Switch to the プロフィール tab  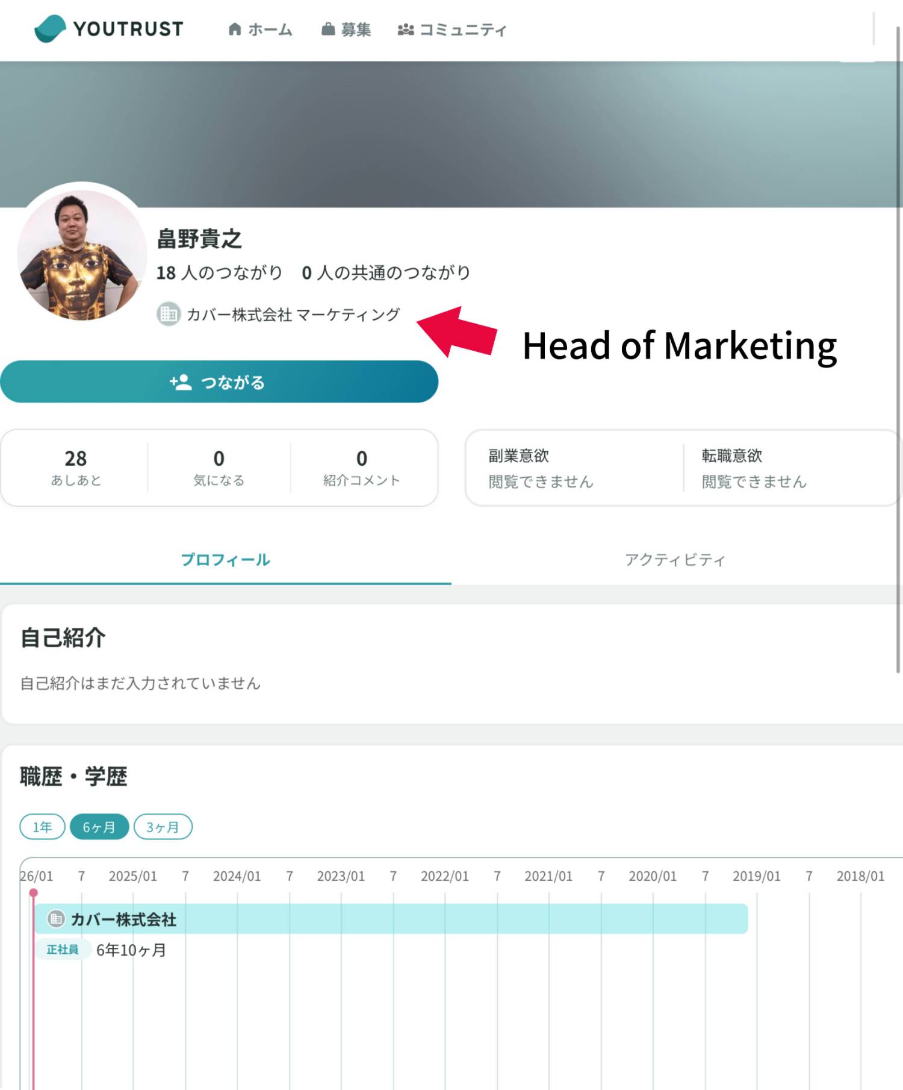225,560
